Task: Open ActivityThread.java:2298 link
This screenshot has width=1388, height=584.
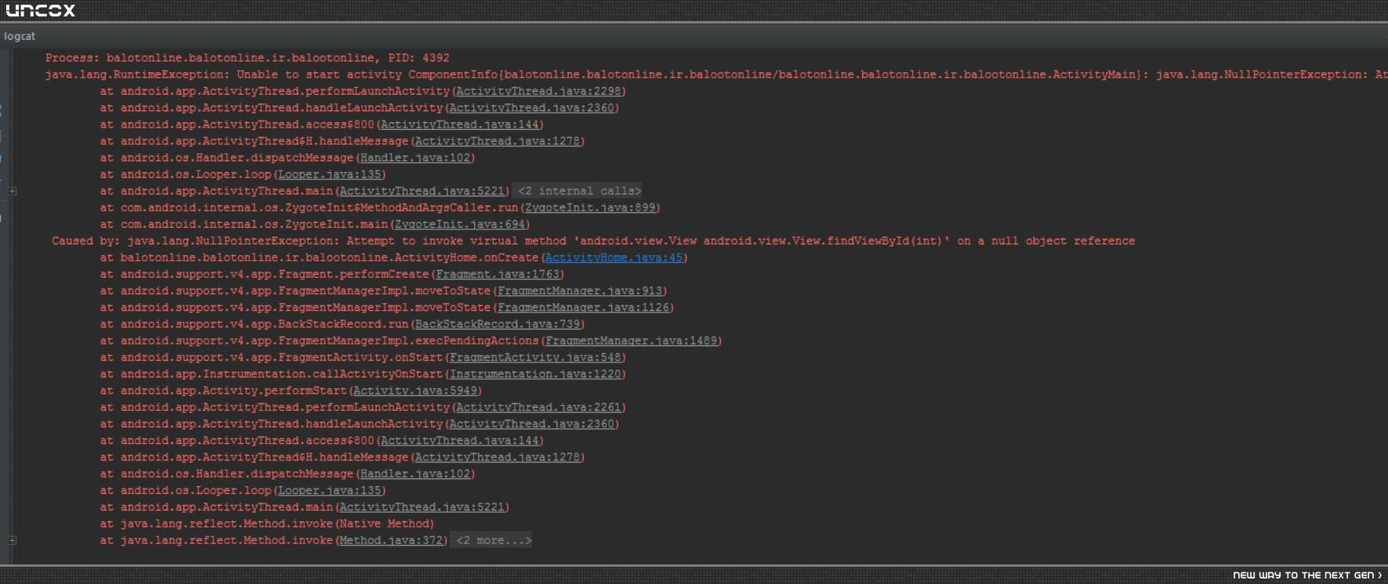Action: coord(538,91)
